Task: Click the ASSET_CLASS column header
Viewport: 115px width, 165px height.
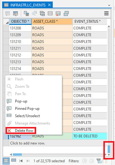Action: point(52,21)
